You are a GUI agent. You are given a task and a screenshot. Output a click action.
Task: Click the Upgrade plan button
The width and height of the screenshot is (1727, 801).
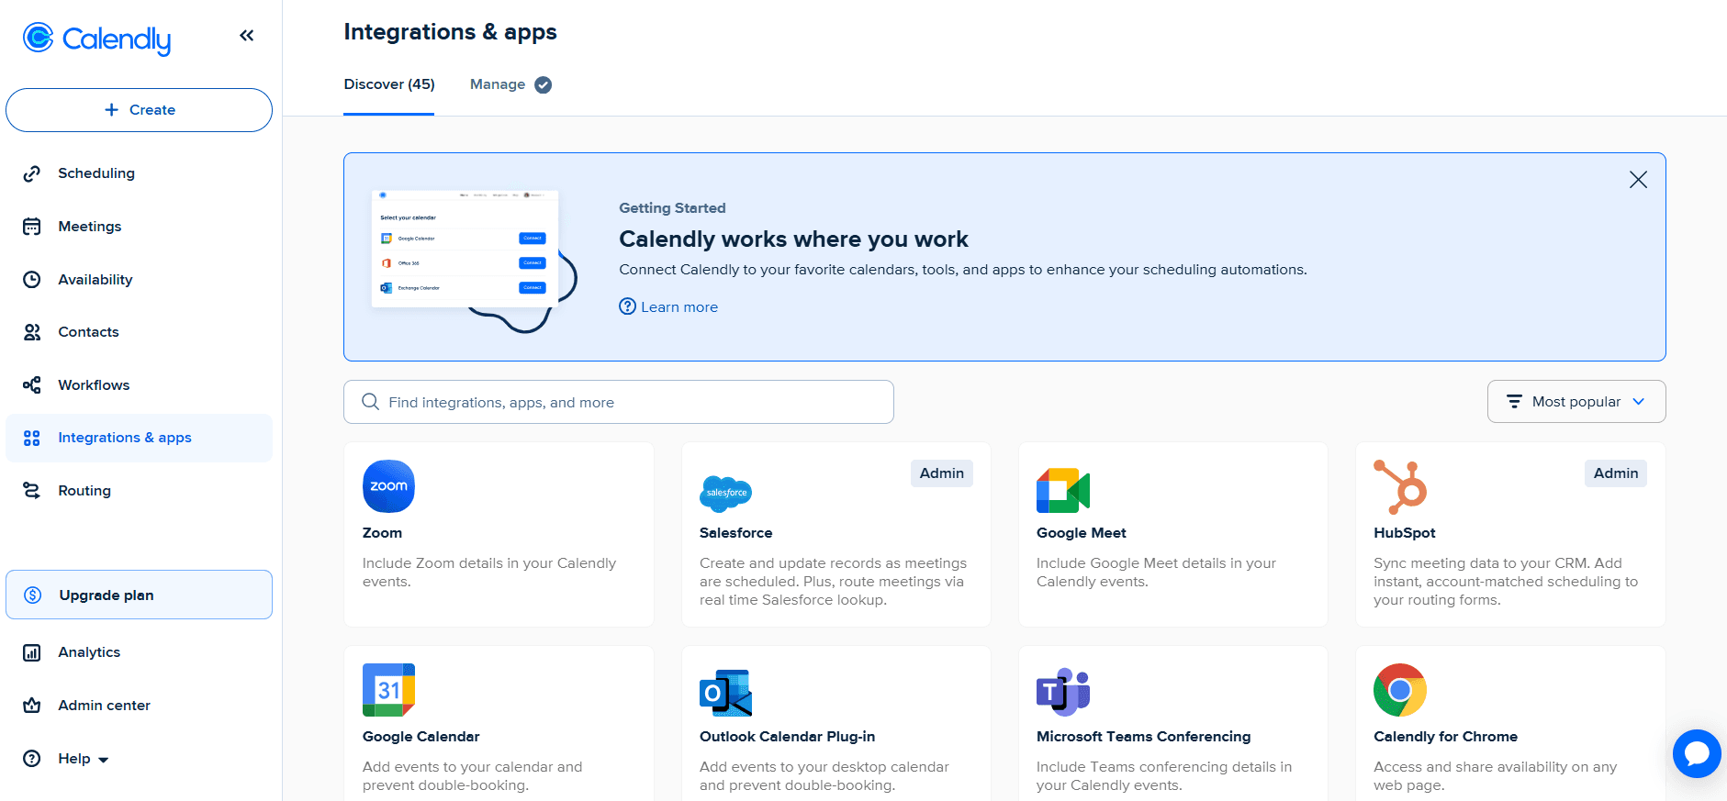[139, 595]
